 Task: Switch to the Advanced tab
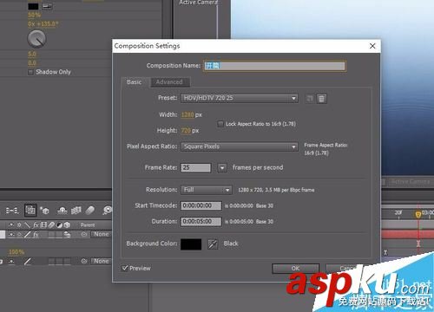[x=169, y=82]
